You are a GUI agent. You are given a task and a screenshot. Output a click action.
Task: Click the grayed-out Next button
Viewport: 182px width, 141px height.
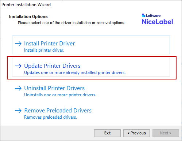point(166,133)
